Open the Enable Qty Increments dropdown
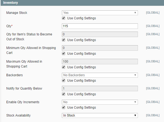The height and width of the screenshot is (122, 164). [x=100, y=102]
